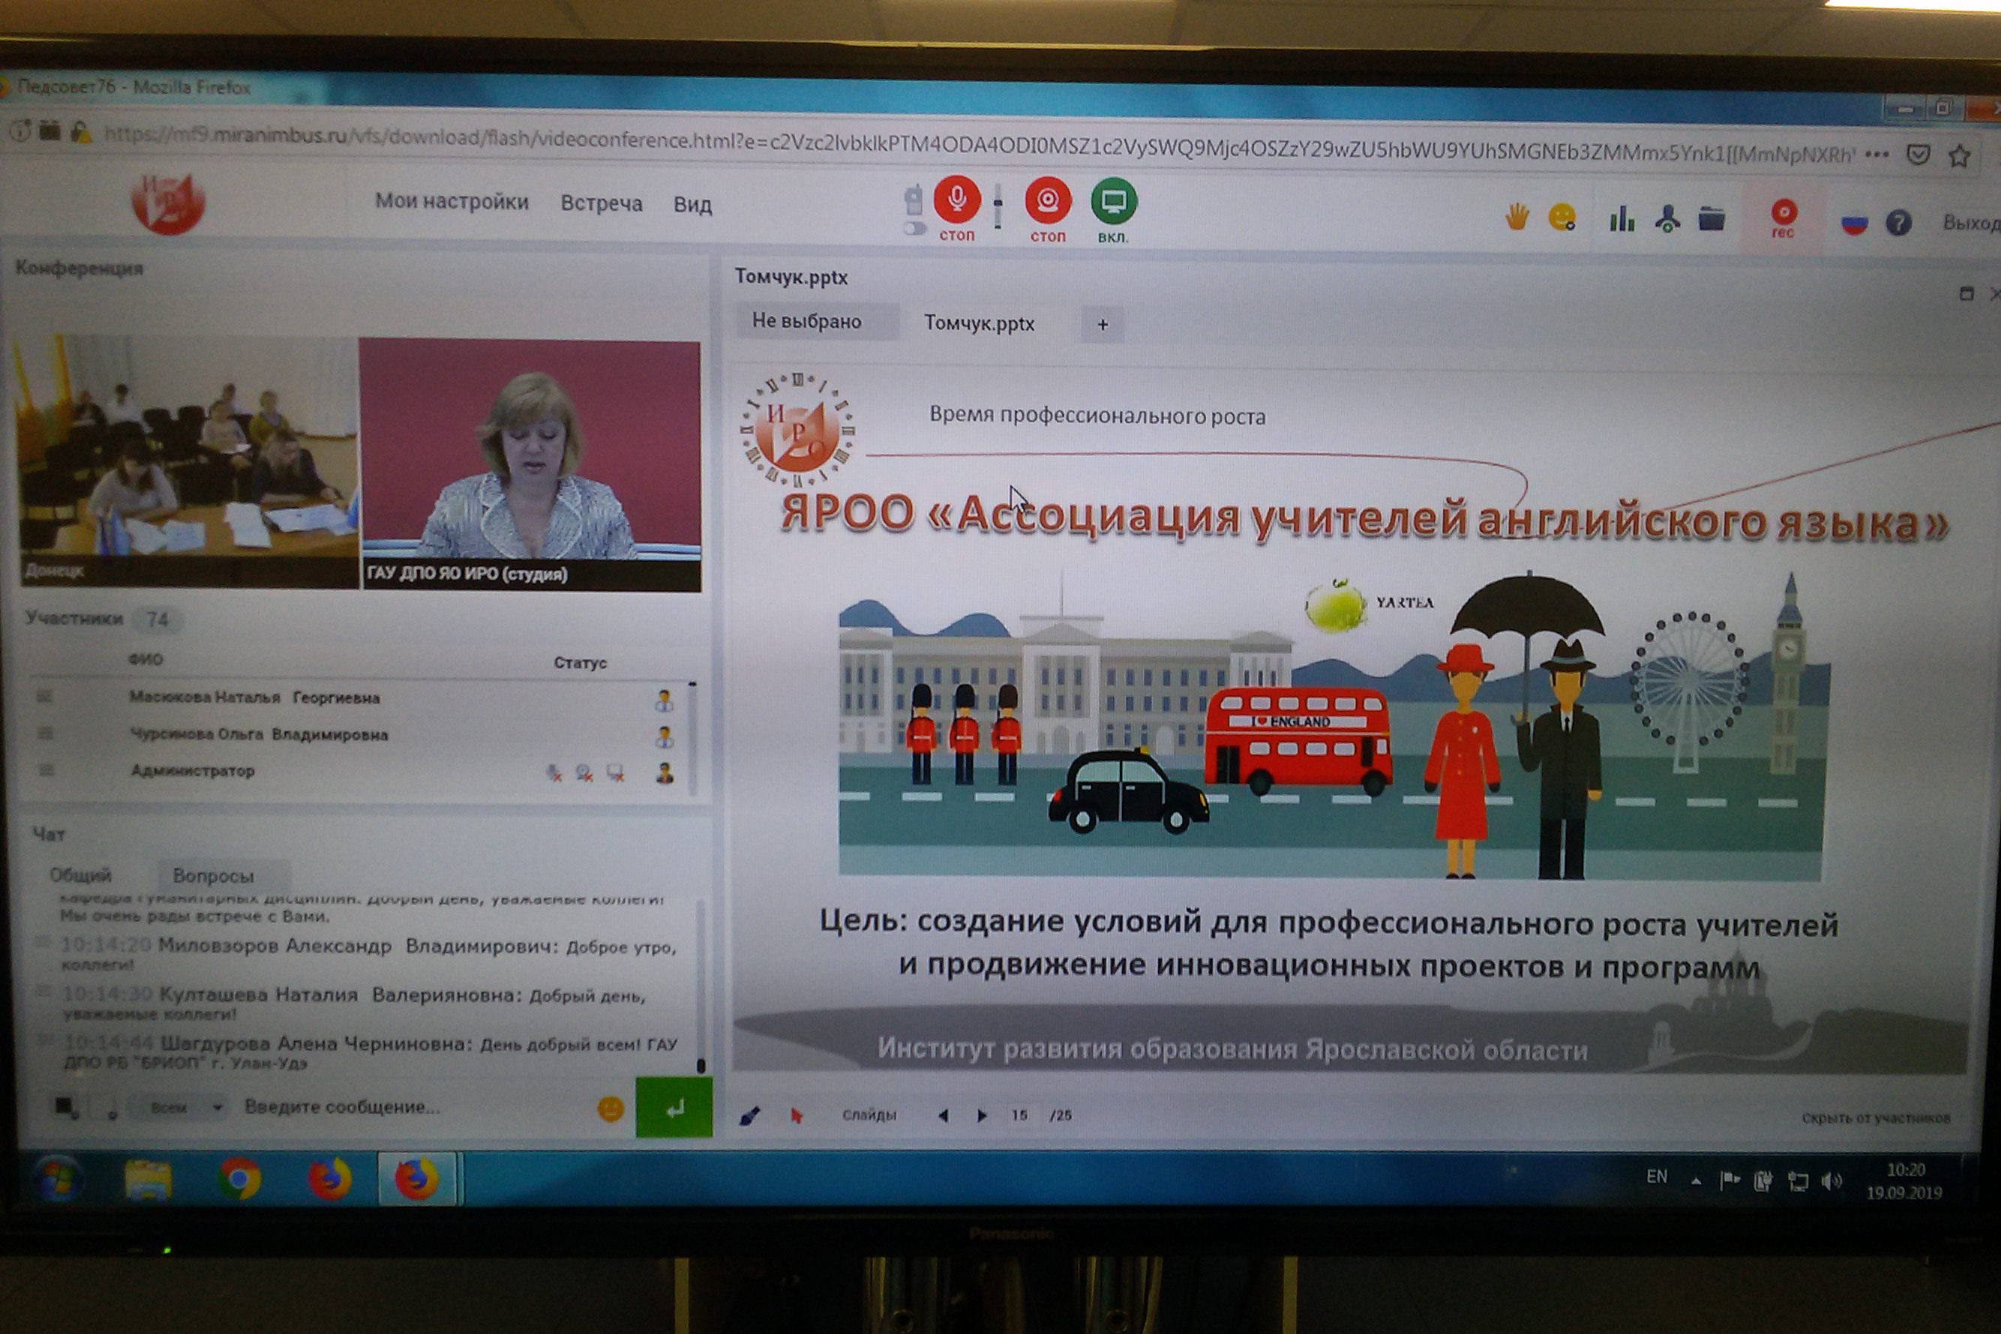Open the Windows Start button
Screen dimensions: 2001x1334
coord(58,1180)
